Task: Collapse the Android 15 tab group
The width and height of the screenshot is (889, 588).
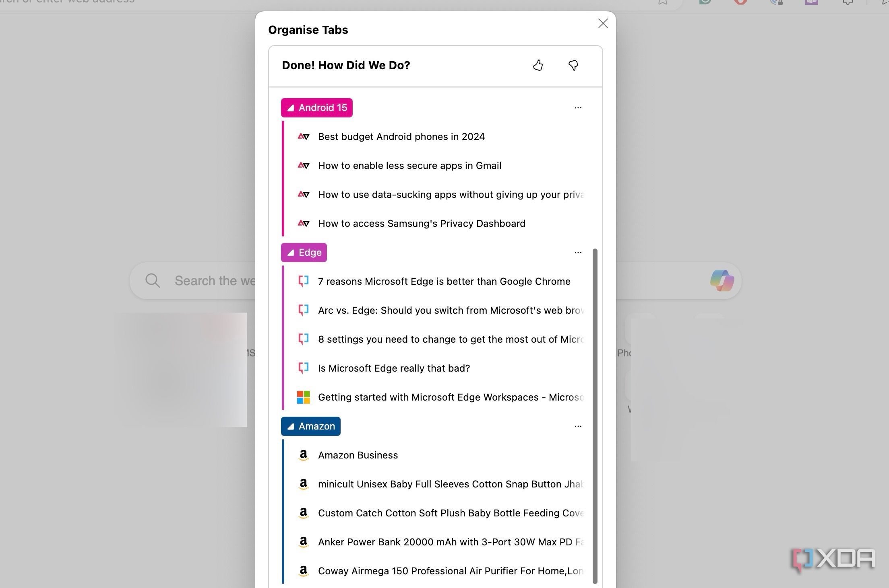Action: tap(291, 108)
